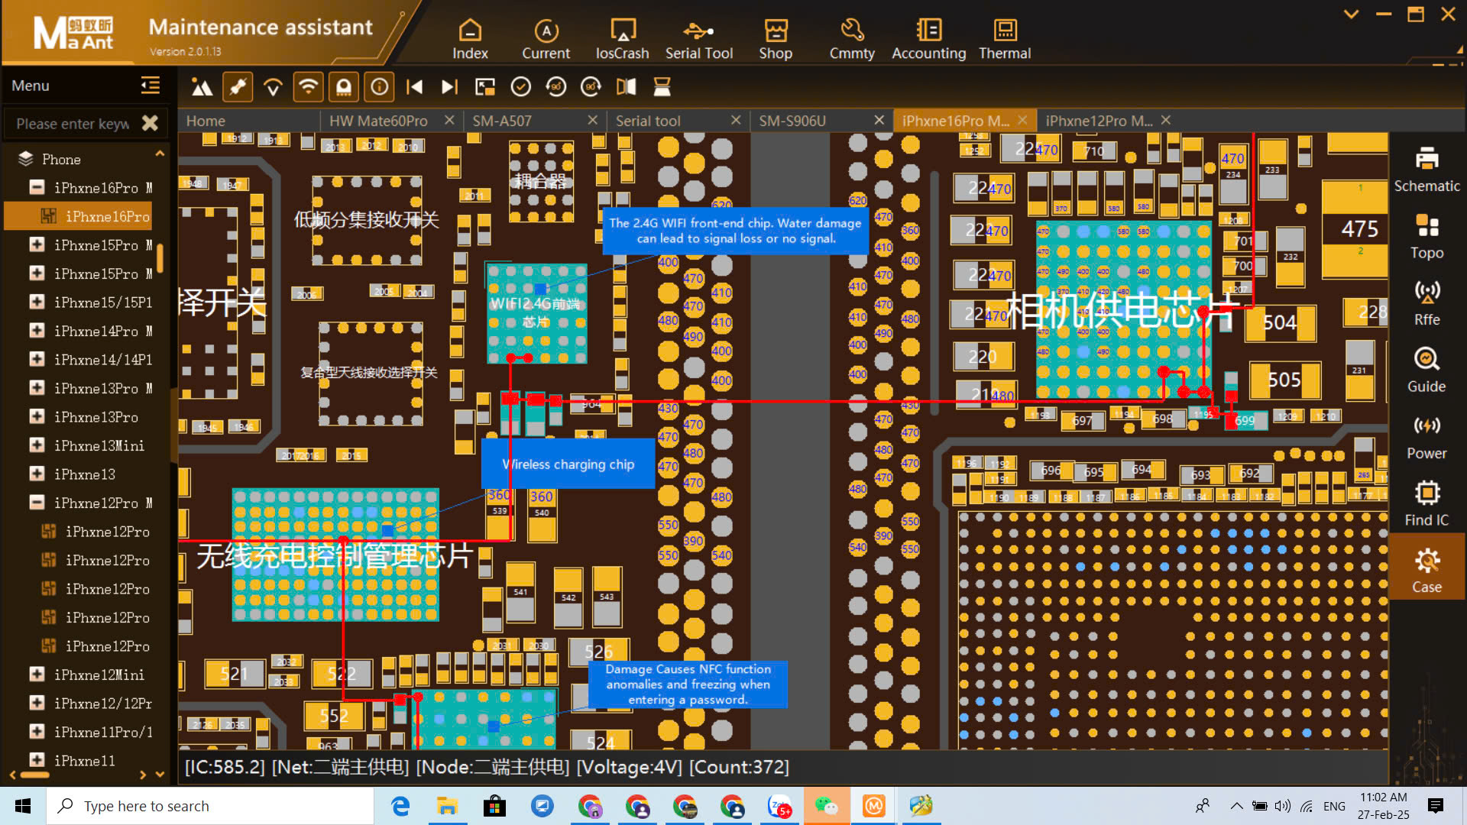Flip the board vertically
This screenshot has width=1467, height=825.
pyautogui.click(x=662, y=87)
